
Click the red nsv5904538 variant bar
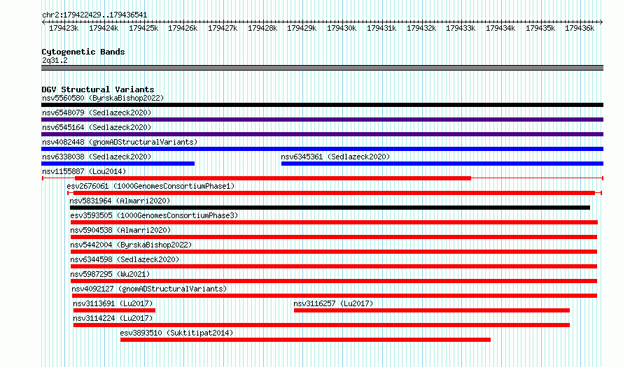click(x=334, y=237)
